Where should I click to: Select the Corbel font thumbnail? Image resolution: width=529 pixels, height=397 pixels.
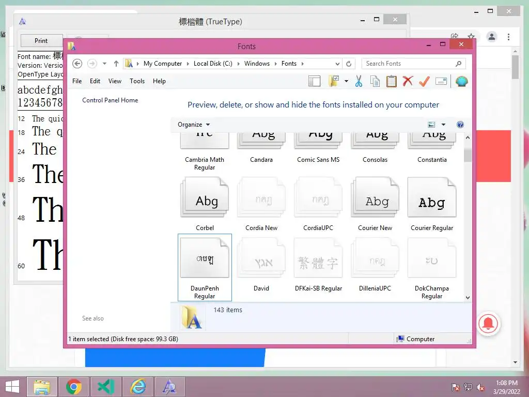point(205,197)
